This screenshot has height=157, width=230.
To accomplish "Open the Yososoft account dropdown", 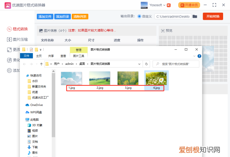I will point(164,5).
